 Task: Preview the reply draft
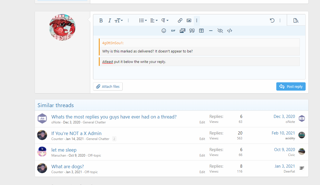(296, 20)
